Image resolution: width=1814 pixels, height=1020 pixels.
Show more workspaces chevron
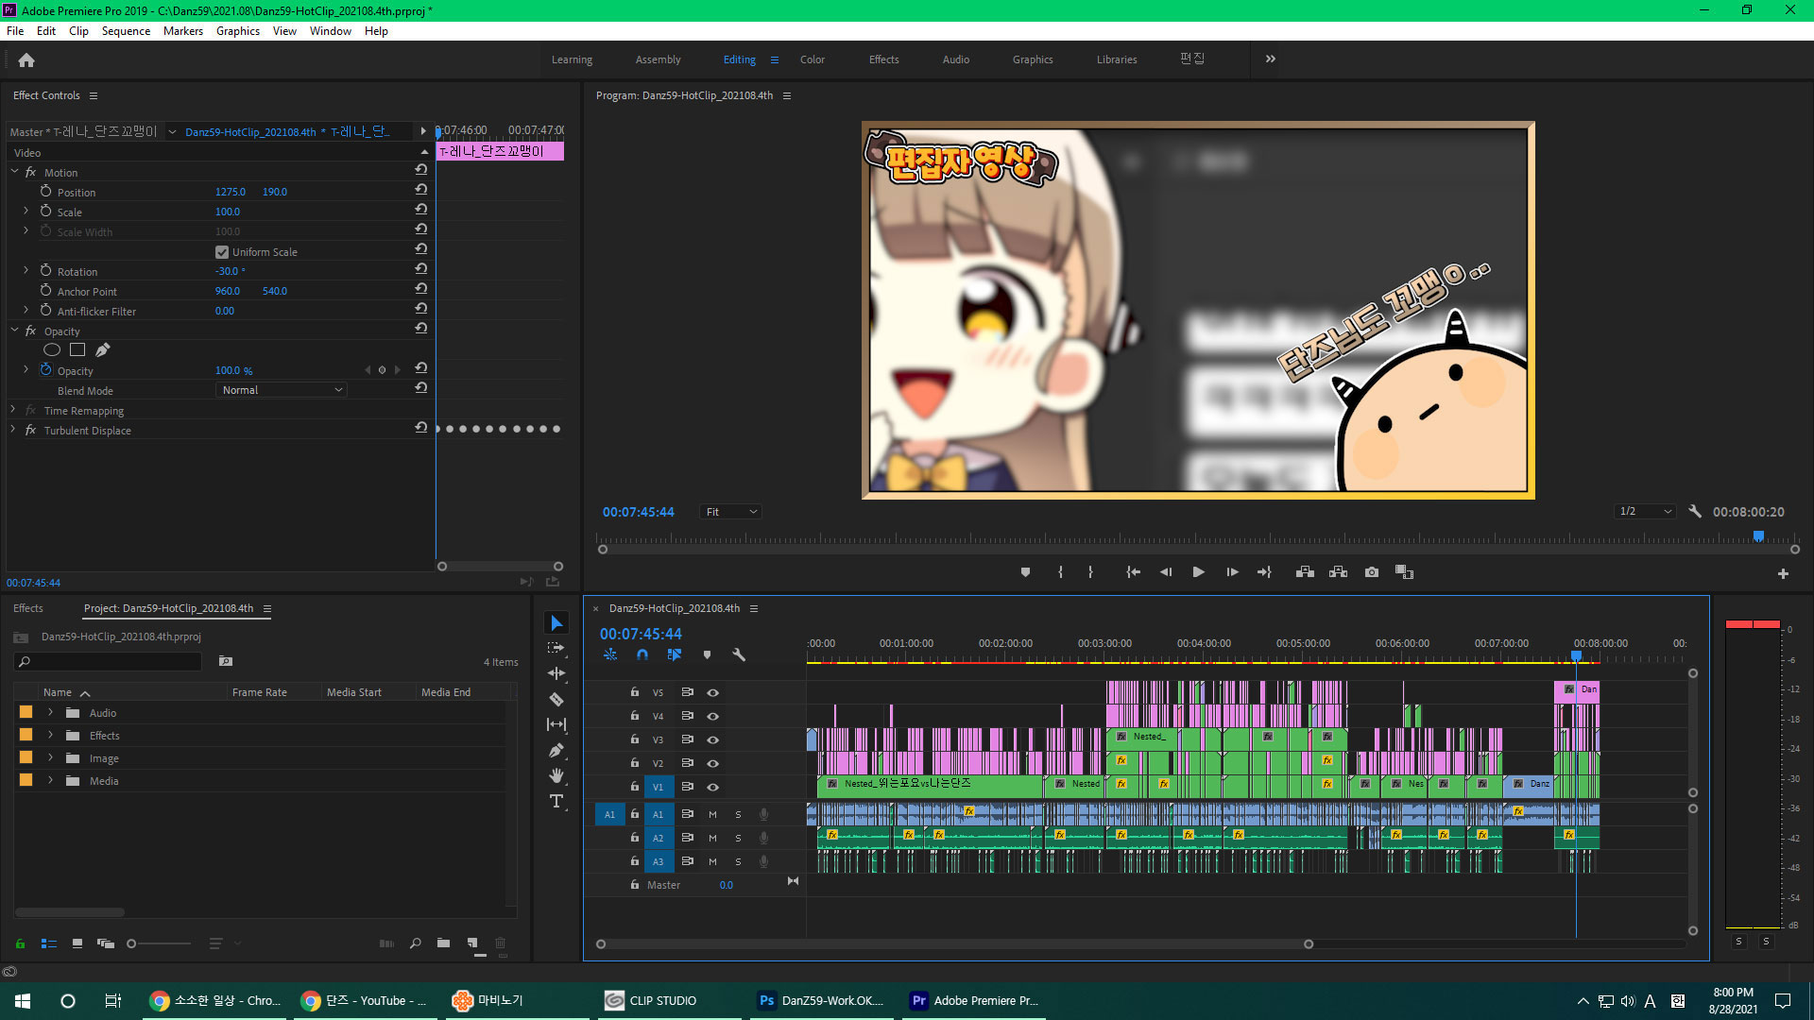[x=1271, y=59]
